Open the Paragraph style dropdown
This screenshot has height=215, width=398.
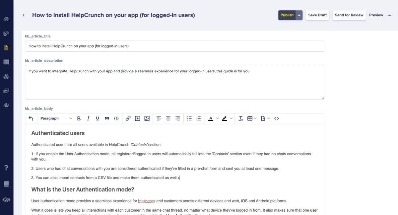coord(56,118)
